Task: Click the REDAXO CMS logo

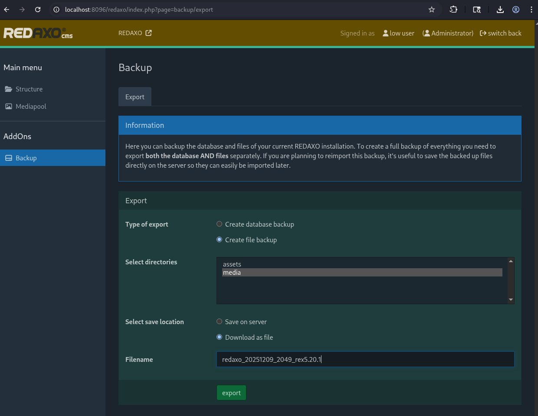Action: click(38, 33)
